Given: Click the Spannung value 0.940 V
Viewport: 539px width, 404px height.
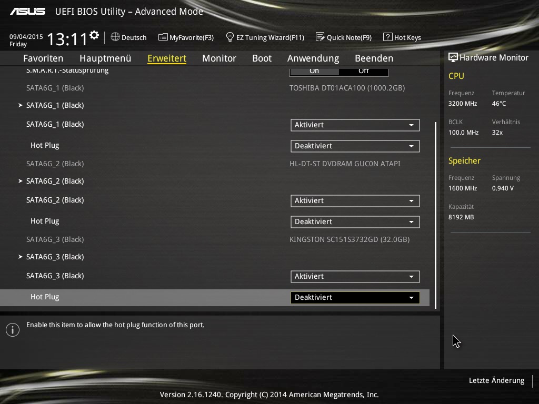Looking at the screenshot, I should [503, 188].
